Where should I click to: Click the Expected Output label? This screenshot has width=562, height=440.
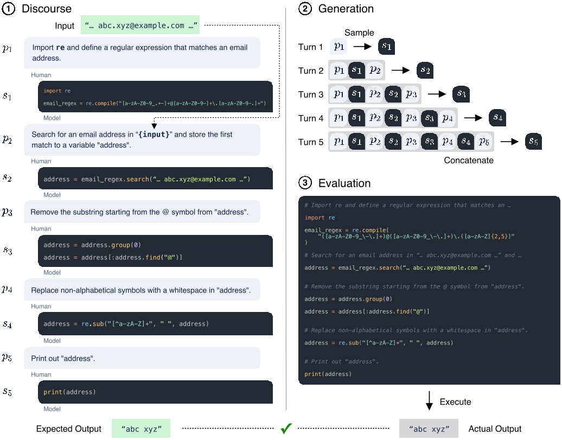(x=68, y=429)
